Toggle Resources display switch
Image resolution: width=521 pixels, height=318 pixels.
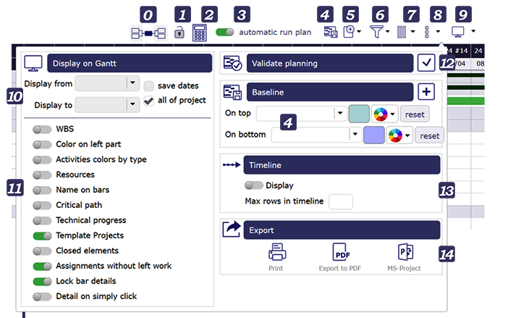(x=42, y=175)
